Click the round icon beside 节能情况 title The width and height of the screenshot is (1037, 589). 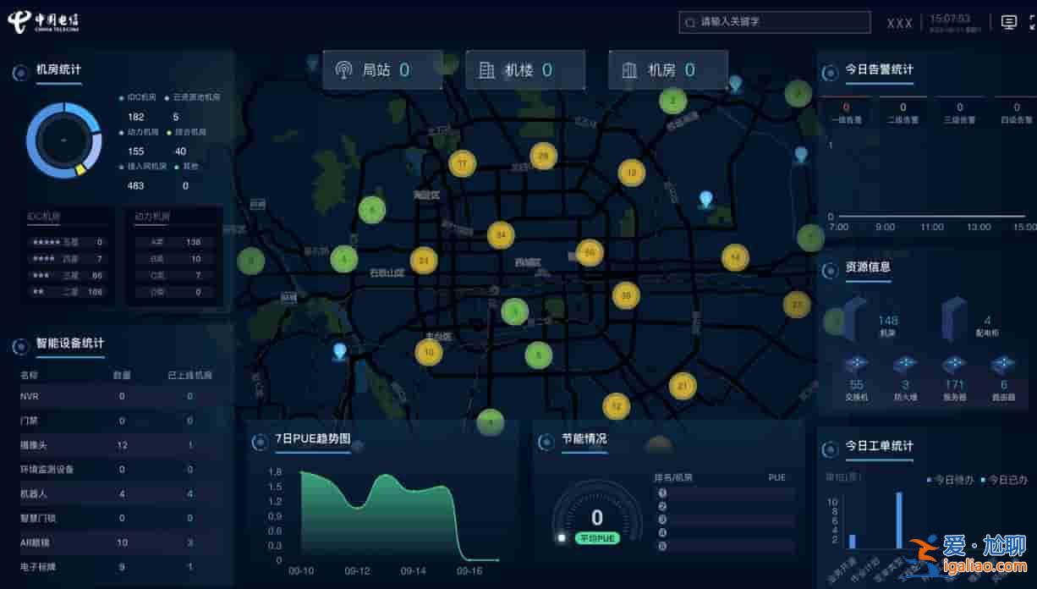pyautogui.click(x=546, y=442)
